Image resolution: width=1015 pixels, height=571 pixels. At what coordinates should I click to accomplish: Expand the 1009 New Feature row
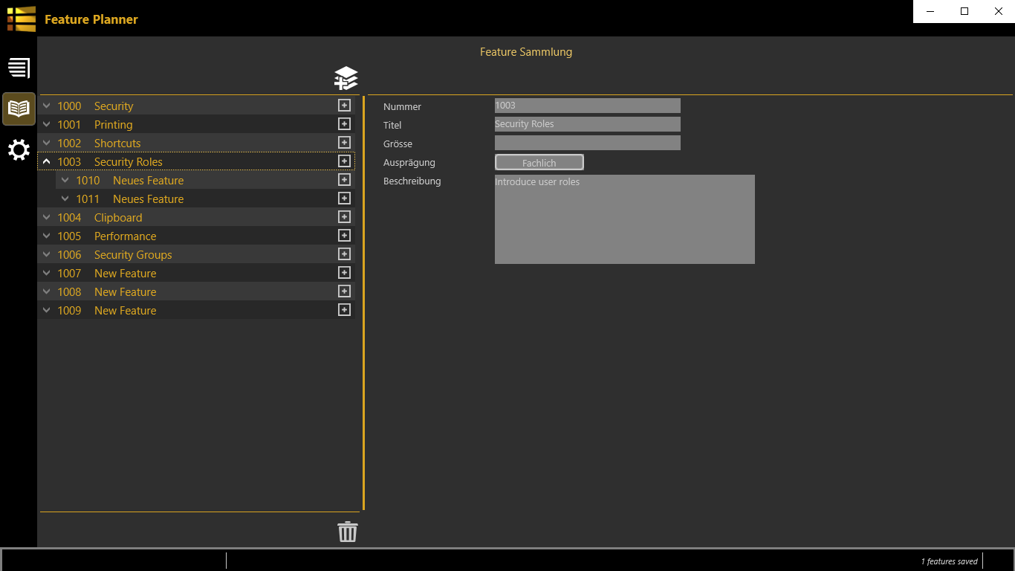47,311
